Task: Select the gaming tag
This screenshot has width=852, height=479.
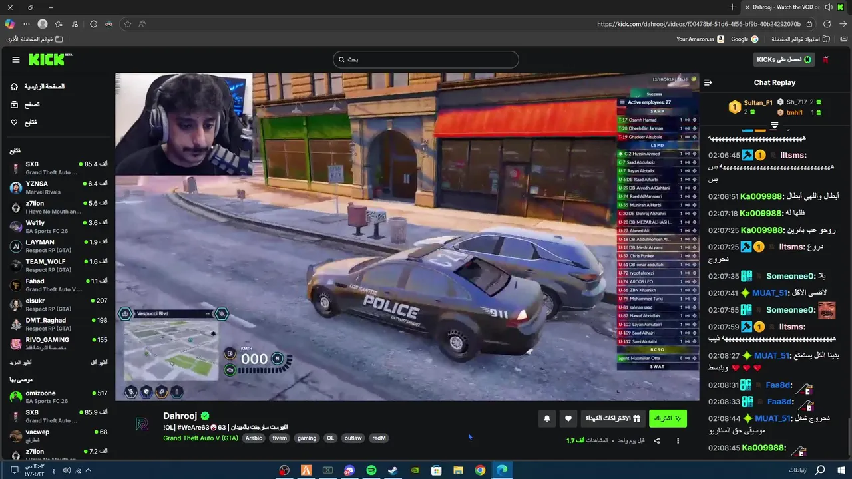Action: click(x=307, y=438)
